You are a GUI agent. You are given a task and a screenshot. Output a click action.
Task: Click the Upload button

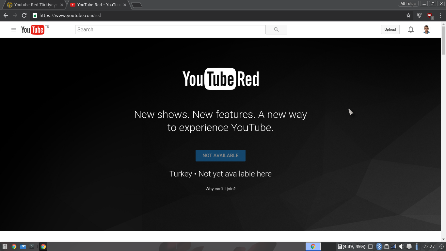pos(390,29)
